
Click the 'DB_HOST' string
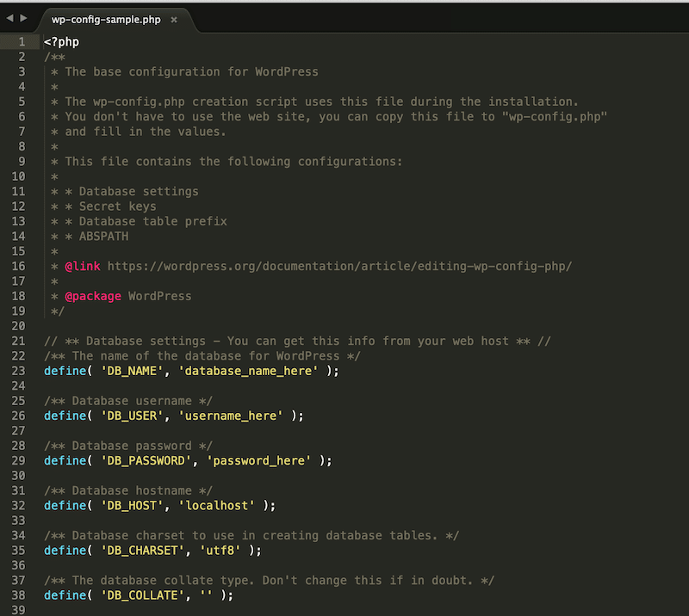132,506
